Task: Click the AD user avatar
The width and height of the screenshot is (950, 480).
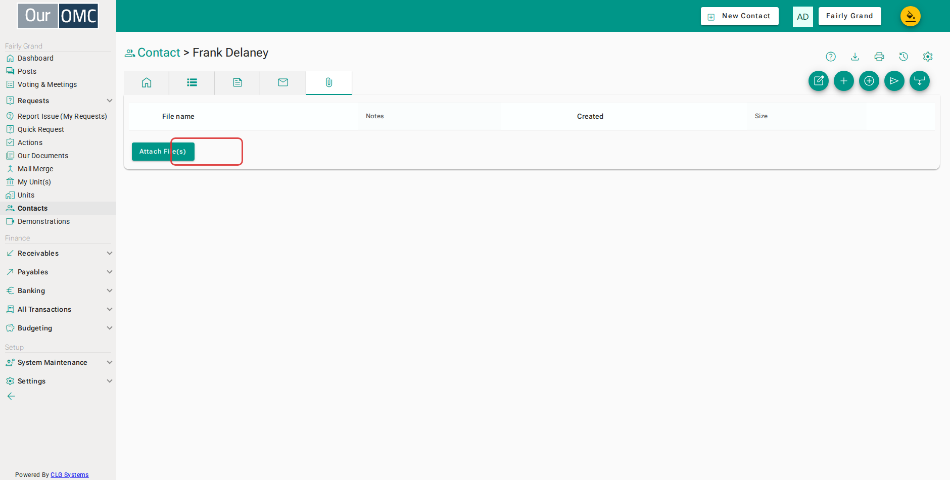Action: tap(803, 17)
